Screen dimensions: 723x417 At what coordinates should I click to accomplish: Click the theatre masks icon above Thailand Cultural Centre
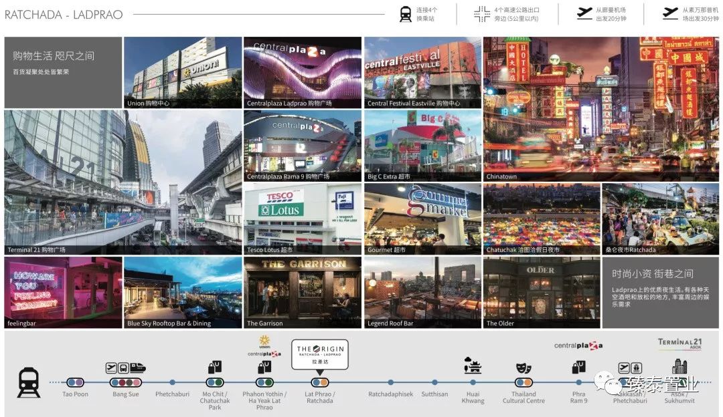coord(524,368)
